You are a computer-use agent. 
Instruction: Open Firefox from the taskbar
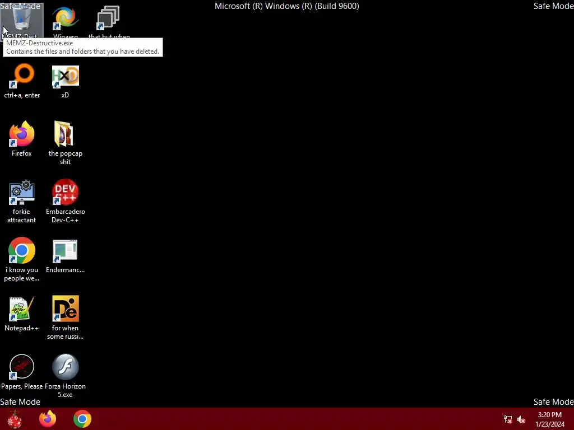pos(48,419)
